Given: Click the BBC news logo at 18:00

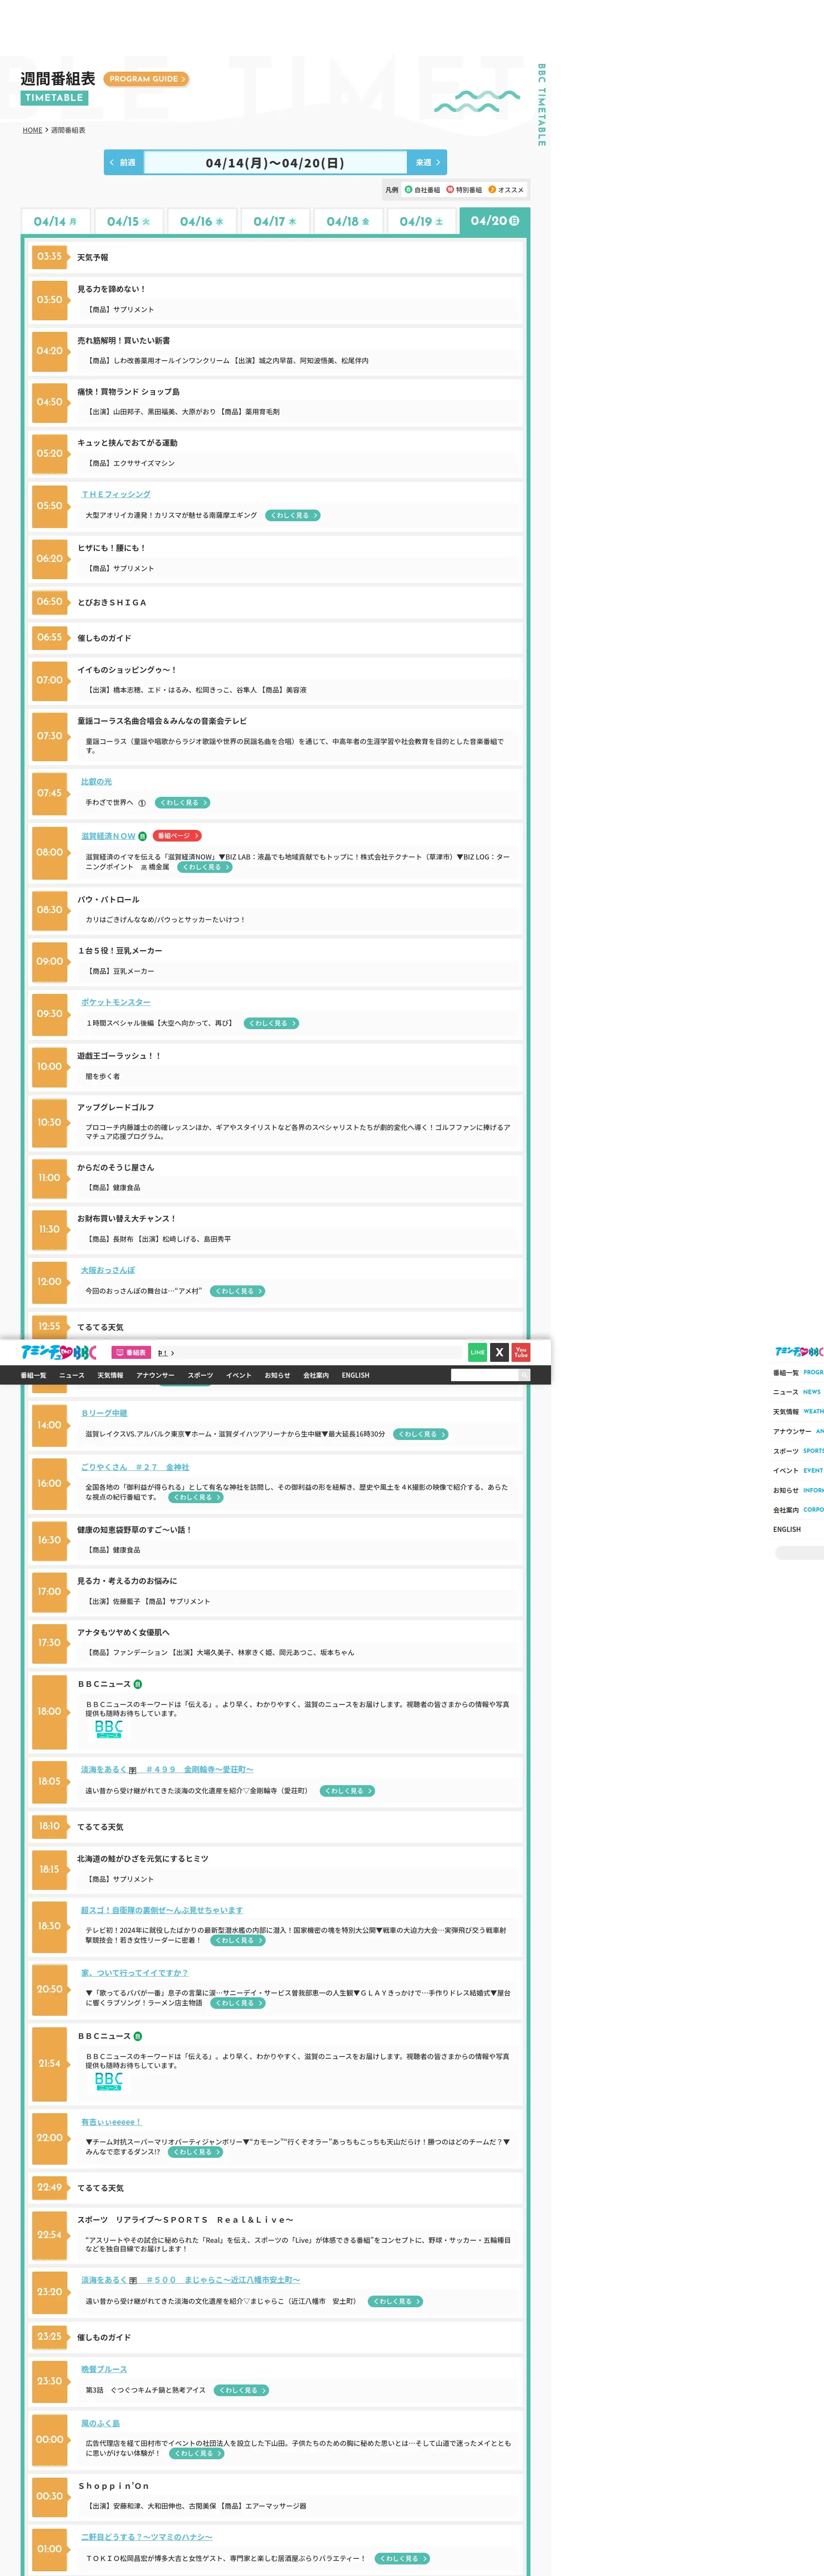Looking at the screenshot, I should (x=109, y=1728).
